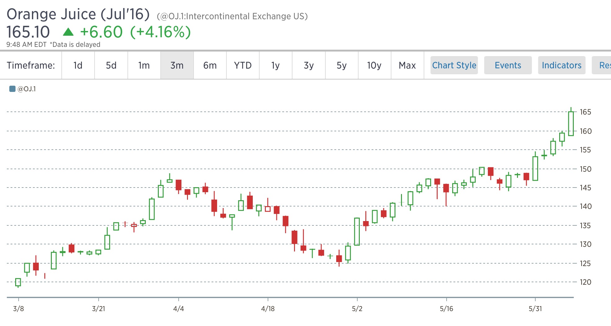Viewport: 611px width, 326px height.
Task: View 5y price history
Action: 341,65
